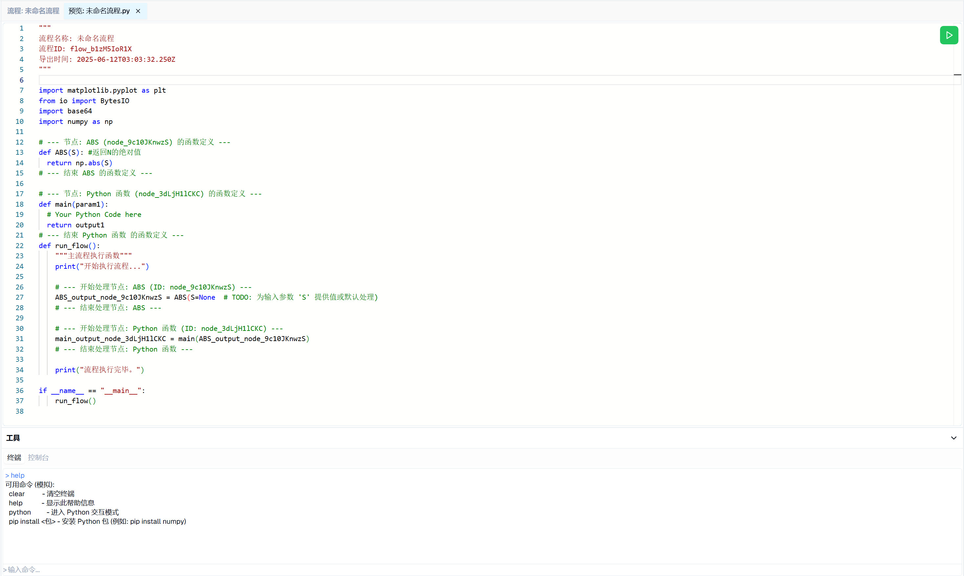Run the script with the green play button
Viewport: 964px width, 576px height.
[x=949, y=35]
